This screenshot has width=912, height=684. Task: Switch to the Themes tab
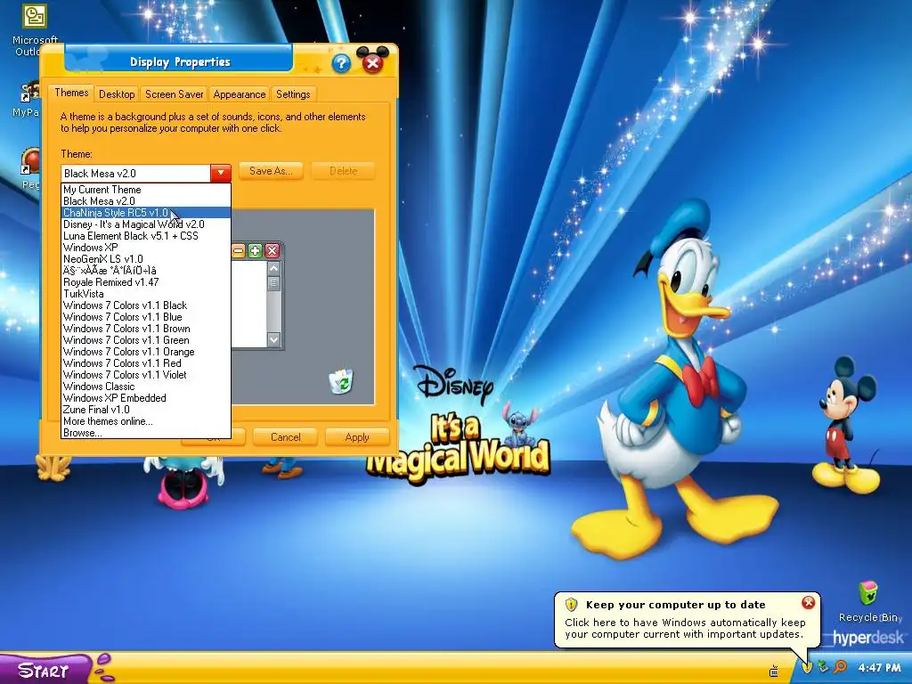click(71, 93)
